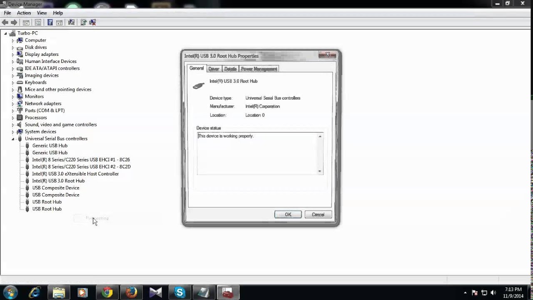Click Show/Hide Console Tree toolbar icon
The width and height of the screenshot is (533, 300).
click(26, 22)
